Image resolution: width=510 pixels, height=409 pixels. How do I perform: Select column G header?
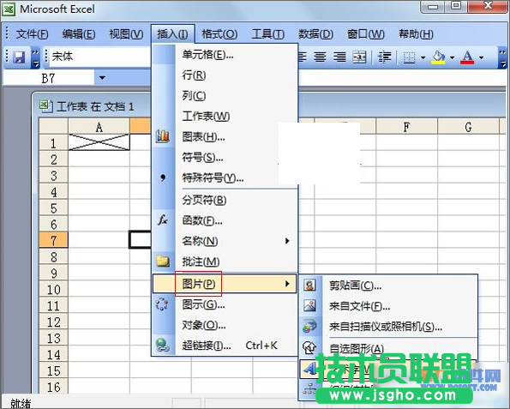(468, 126)
